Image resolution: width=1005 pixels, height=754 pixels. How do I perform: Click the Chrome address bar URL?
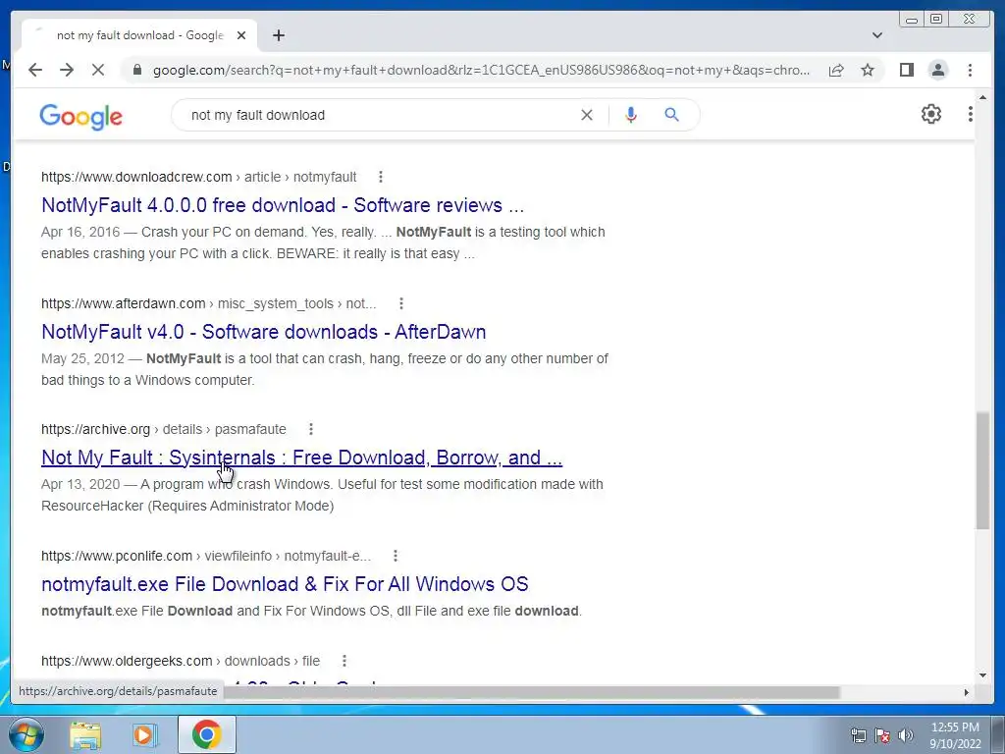(481, 70)
